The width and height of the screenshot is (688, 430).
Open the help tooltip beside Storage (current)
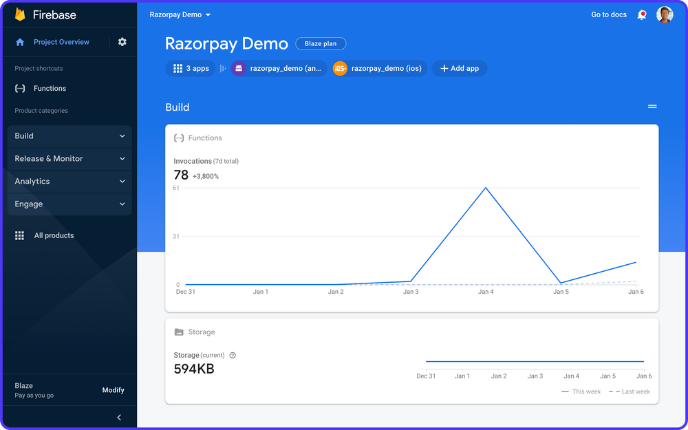[232, 355]
